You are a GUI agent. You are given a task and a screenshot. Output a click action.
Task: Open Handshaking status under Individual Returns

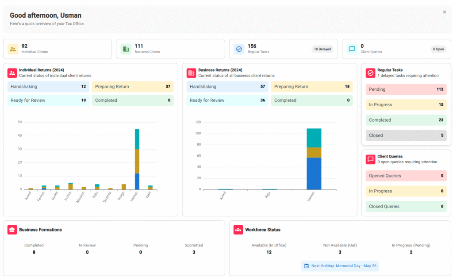click(x=48, y=87)
